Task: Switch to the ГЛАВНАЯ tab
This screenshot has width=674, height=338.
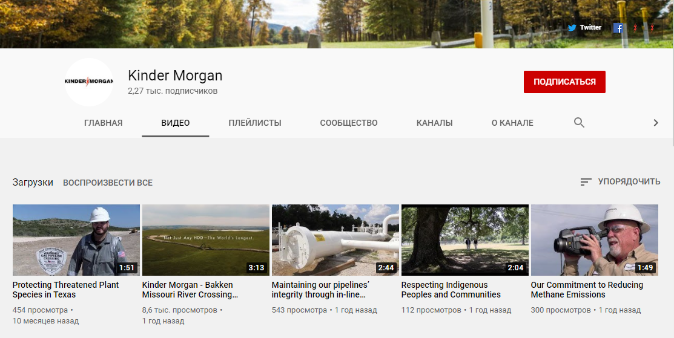Action: (x=103, y=123)
